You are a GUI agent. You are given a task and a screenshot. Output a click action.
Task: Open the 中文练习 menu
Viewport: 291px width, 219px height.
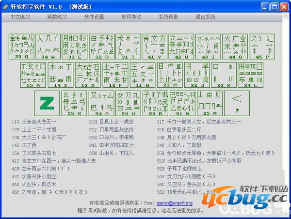(20, 16)
